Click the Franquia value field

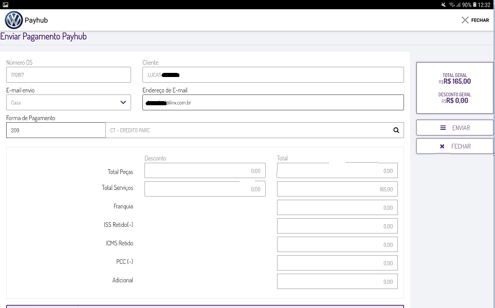337,207
